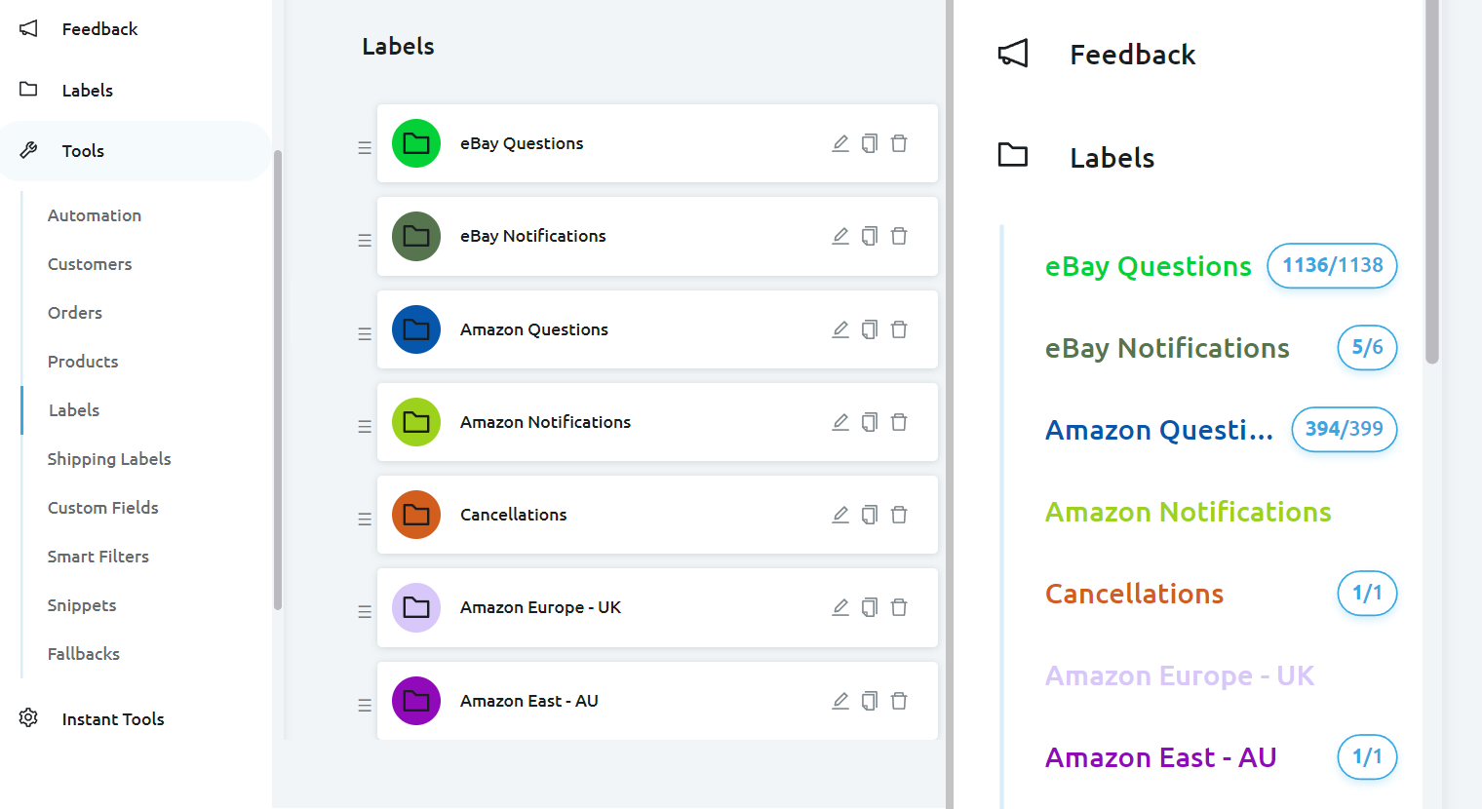Image resolution: width=1483 pixels, height=809 pixels.
Task: Collapse the Tools menu section
Action: click(x=83, y=151)
